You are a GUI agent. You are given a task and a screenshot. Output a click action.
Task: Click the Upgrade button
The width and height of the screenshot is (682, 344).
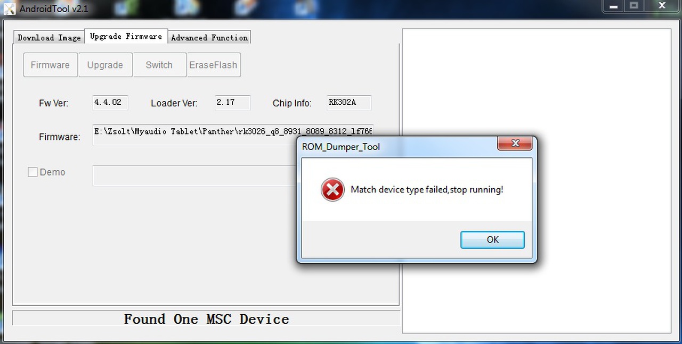(105, 65)
